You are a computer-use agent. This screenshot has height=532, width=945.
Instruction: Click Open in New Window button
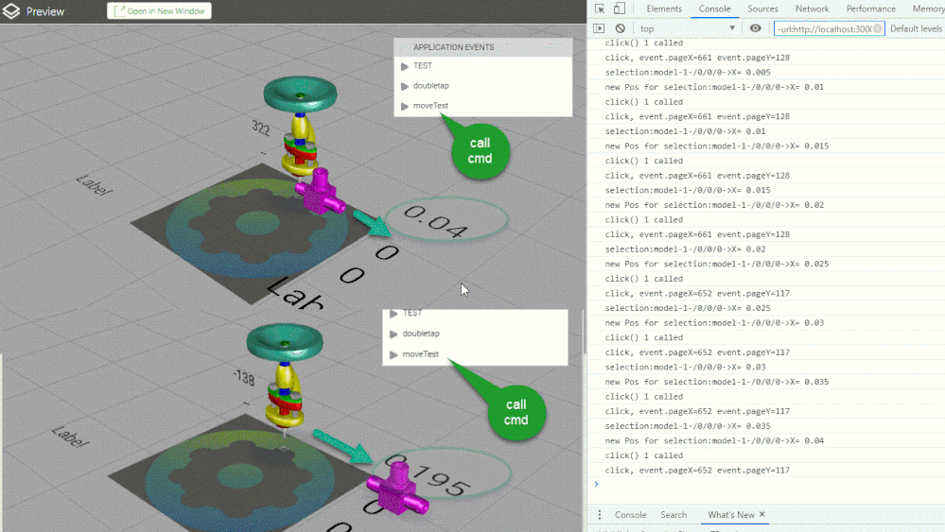coord(159,10)
